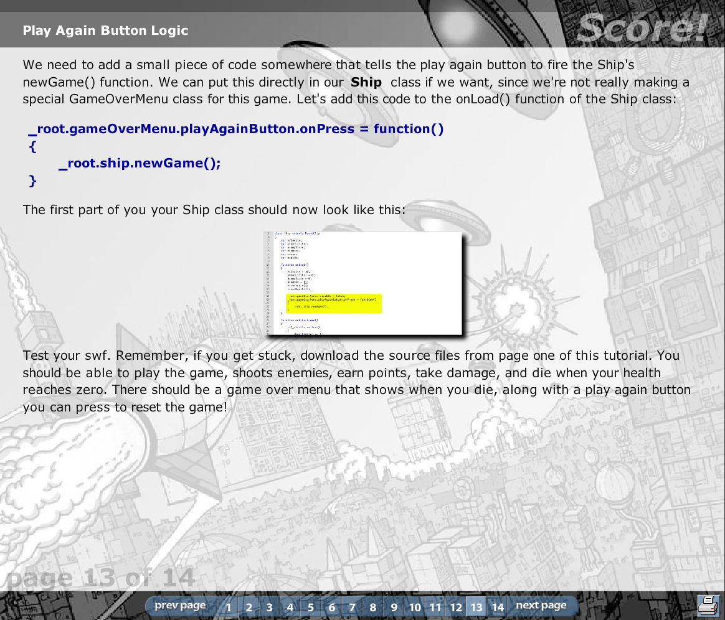Image resolution: width=725 pixels, height=620 pixels.
Task: Jump to tutorial page 4
Action: click(290, 607)
